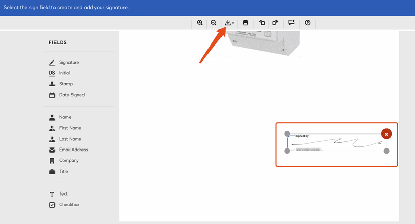This screenshot has height=224, width=415.
Task: Select the Email Address envelope icon
Action: [52, 150]
